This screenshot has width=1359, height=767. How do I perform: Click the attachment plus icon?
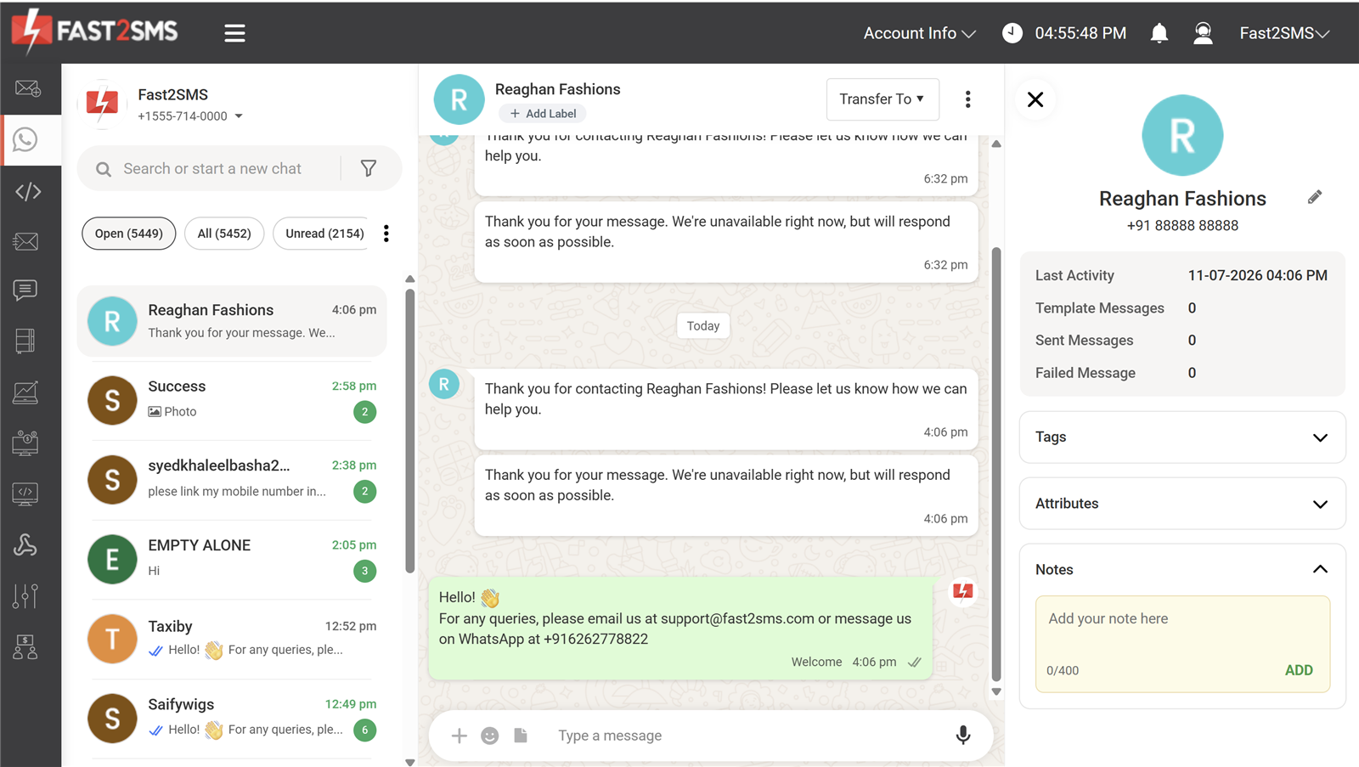click(x=459, y=736)
